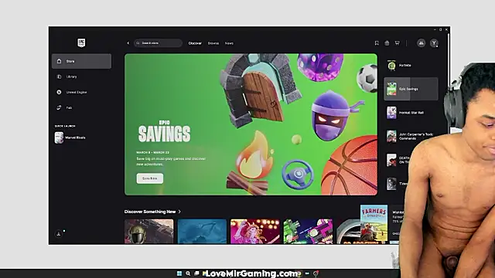
Task: Select Epic Savings in the featured list
Action: pos(411,89)
